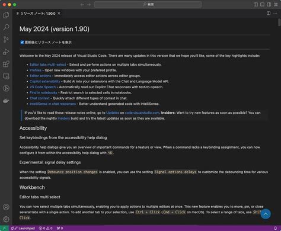281x231 pixels.
Task: Open the Copilot extensibility link
Action: (x=45, y=81)
